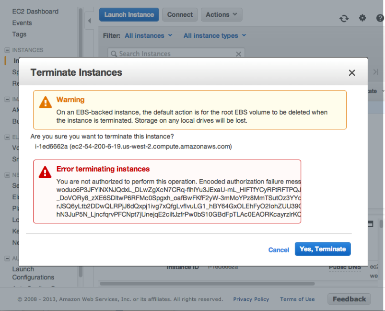Open the settings gear icon
385x311 pixels.
(x=362, y=18)
